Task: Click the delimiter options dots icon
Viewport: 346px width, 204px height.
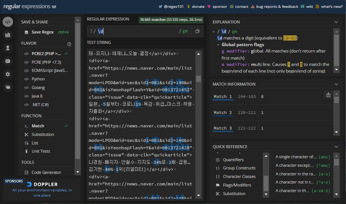Action: (91, 31)
